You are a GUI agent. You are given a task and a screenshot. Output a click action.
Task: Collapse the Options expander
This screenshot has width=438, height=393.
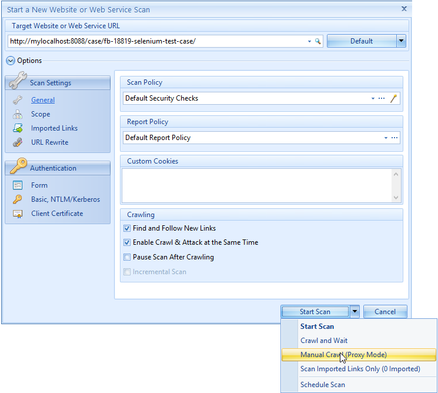(11, 61)
